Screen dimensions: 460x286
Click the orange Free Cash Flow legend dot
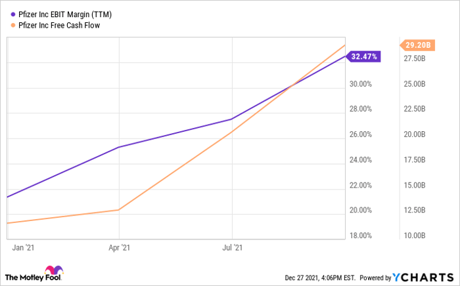coord(14,25)
